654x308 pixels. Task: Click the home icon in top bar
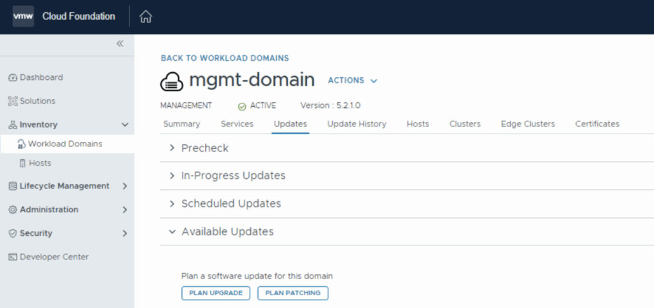146,17
